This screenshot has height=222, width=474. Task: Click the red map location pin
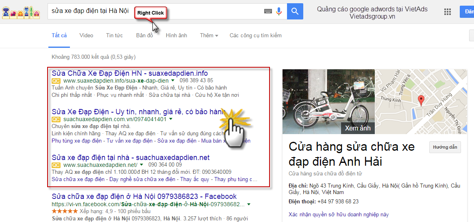tap(421, 100)
